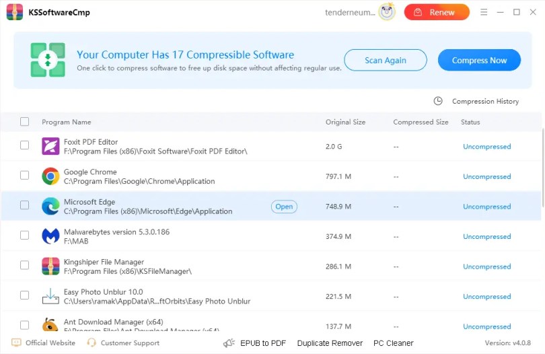Click Uncompressed status for Microsoft Edge
The image size is (545, 354).
point(486,207)
